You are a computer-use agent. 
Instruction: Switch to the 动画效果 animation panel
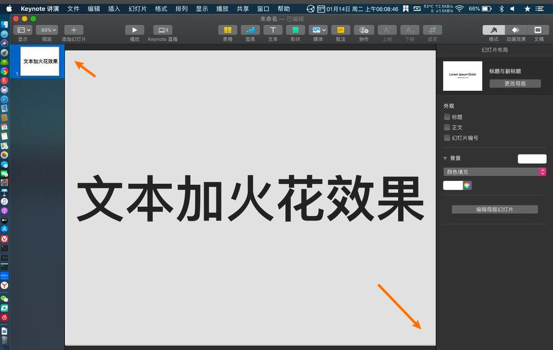[x=515, y=30]
